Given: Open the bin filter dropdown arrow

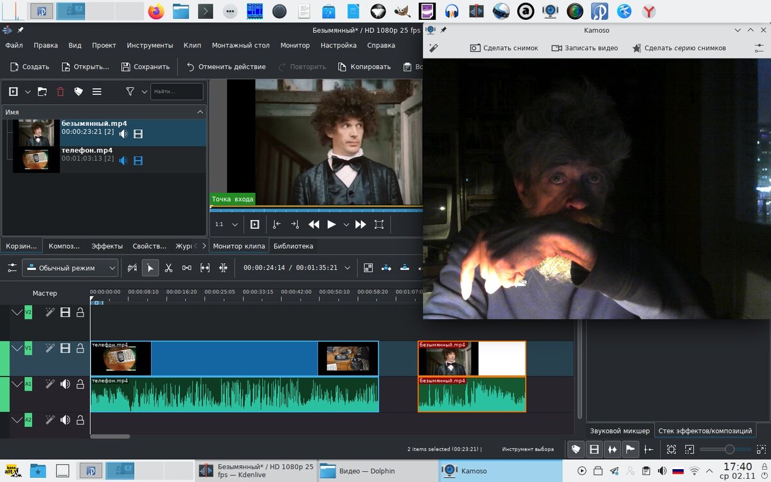Looking at the screenshot, I should pyautogui.click(x=144, y=92).
